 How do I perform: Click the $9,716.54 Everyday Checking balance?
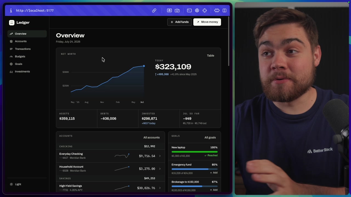pyautogui.click(x=147, y=156)
